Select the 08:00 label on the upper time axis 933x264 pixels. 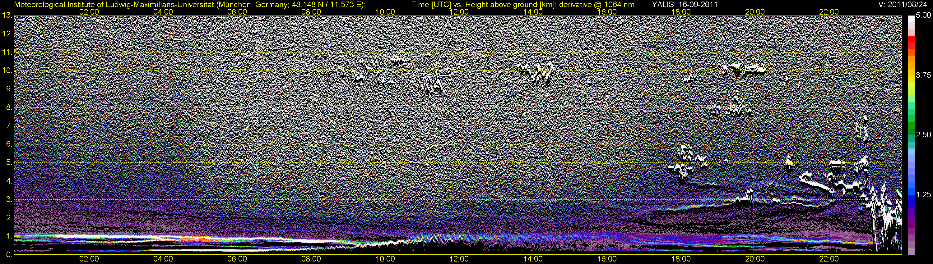point(311,12)
